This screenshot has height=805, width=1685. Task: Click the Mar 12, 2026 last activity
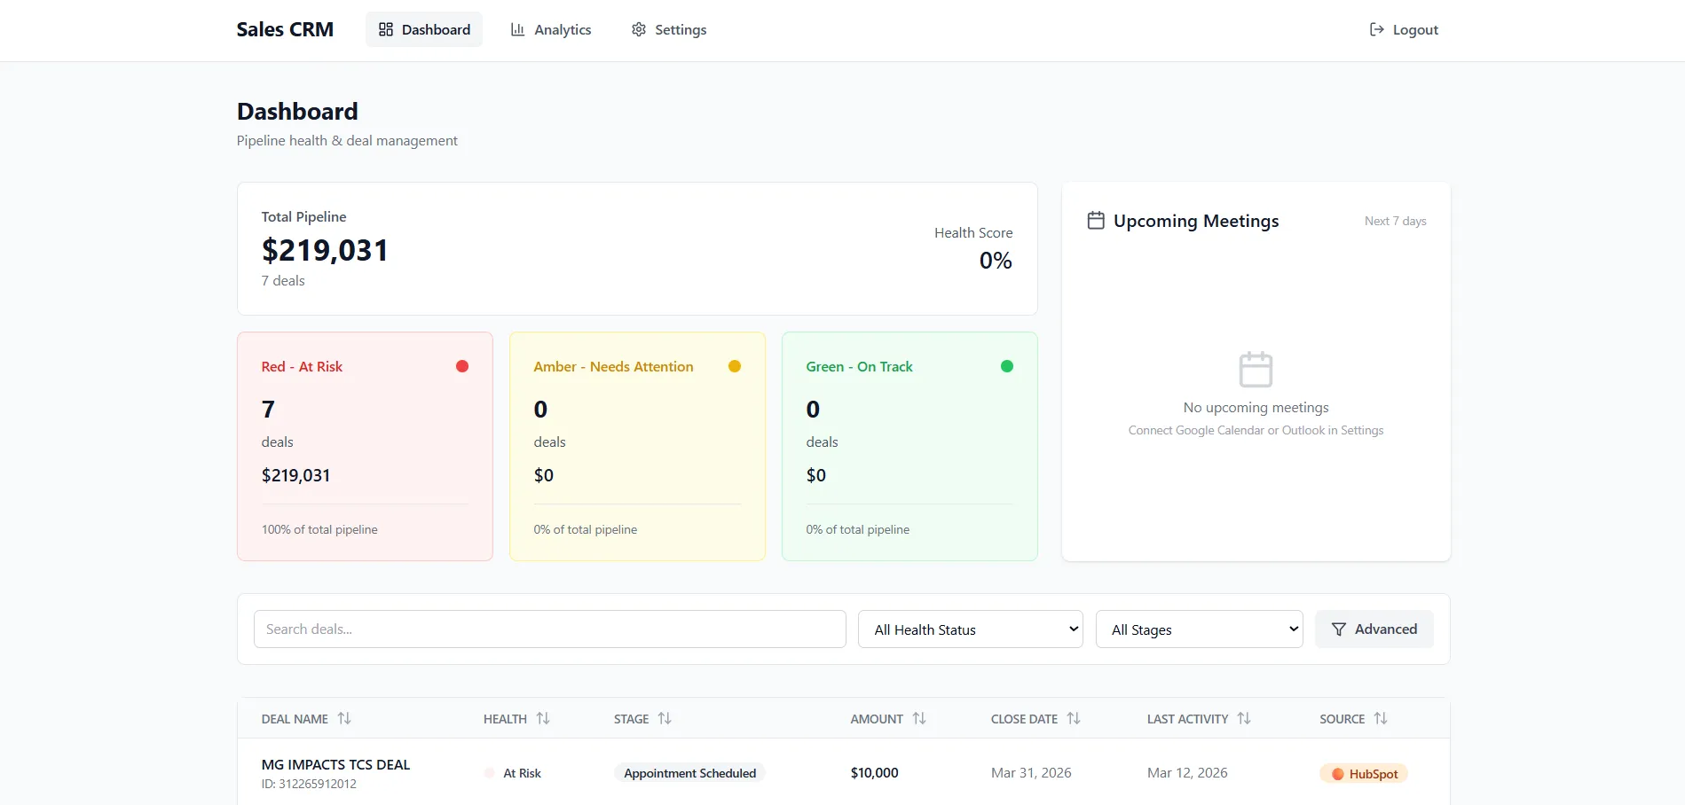(1187, 773)
